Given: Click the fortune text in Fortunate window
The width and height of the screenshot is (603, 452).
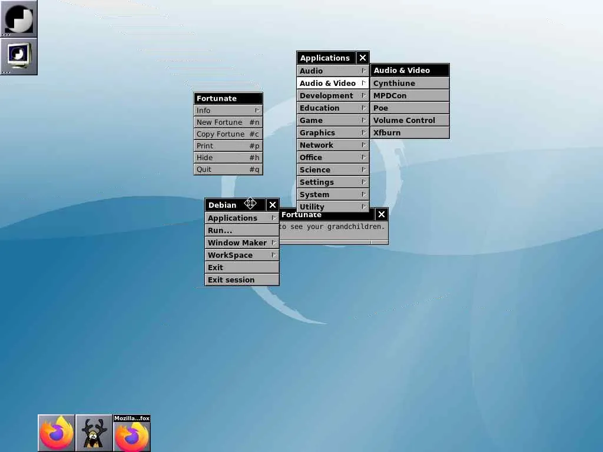Looking at the screenshot, I should coord(332,227).
